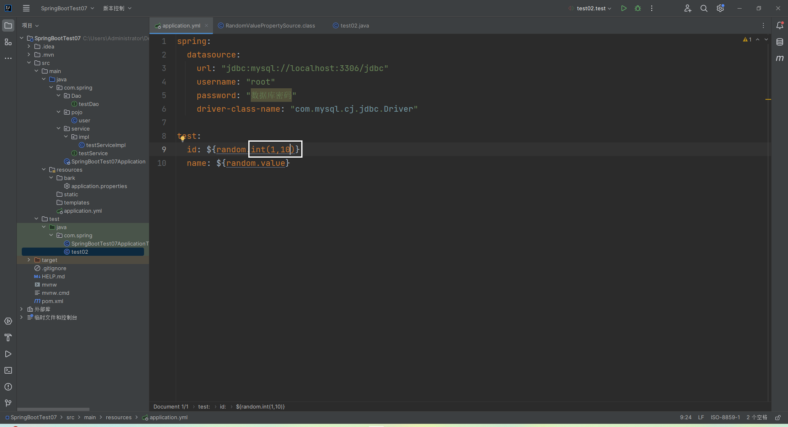Image resolution: width=788 pixels, height=427 pixels.
Task: Select testDao in the project tree
Action: pyautogui.click(x=89, y=104)
